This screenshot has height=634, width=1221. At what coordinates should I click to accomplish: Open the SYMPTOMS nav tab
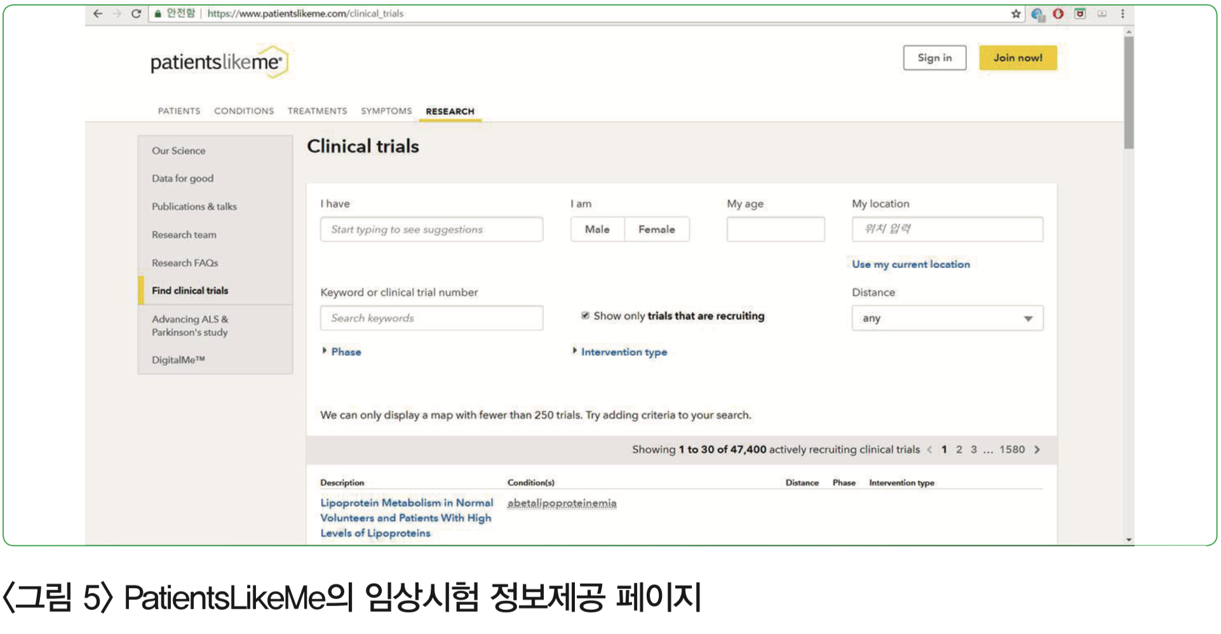[x=386, y=111]
